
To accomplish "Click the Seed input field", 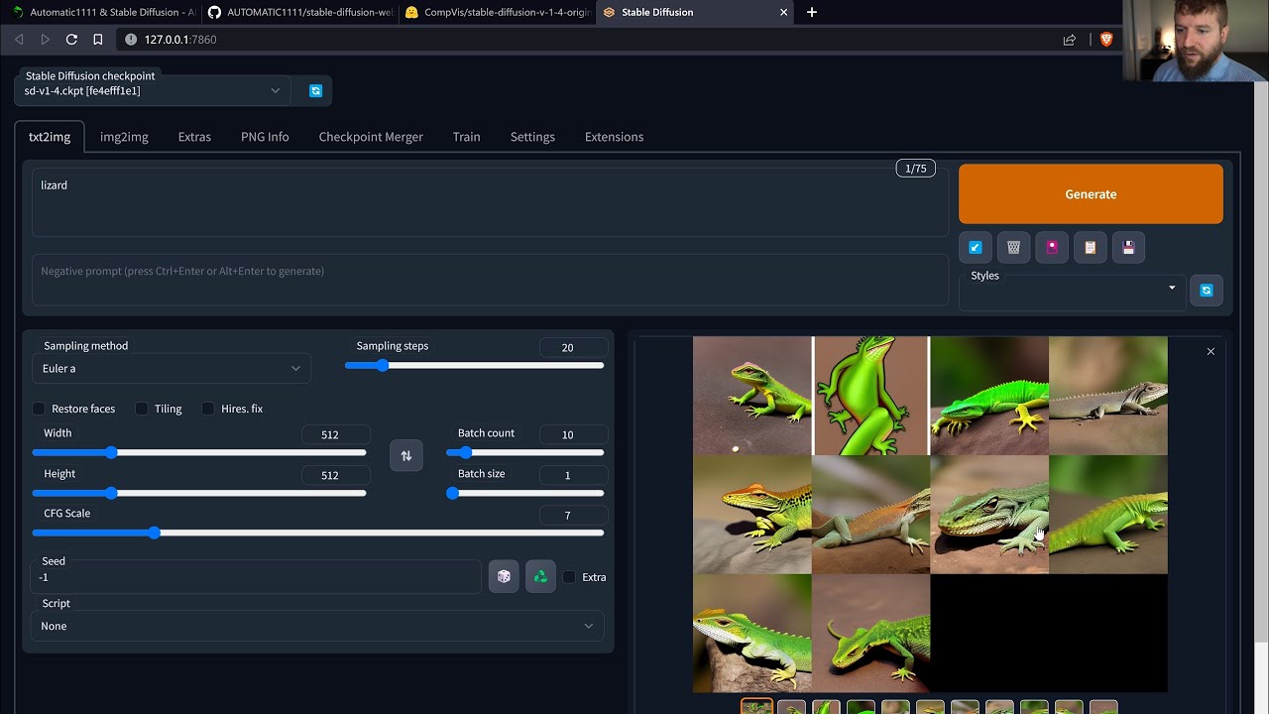I will [256, 577].
